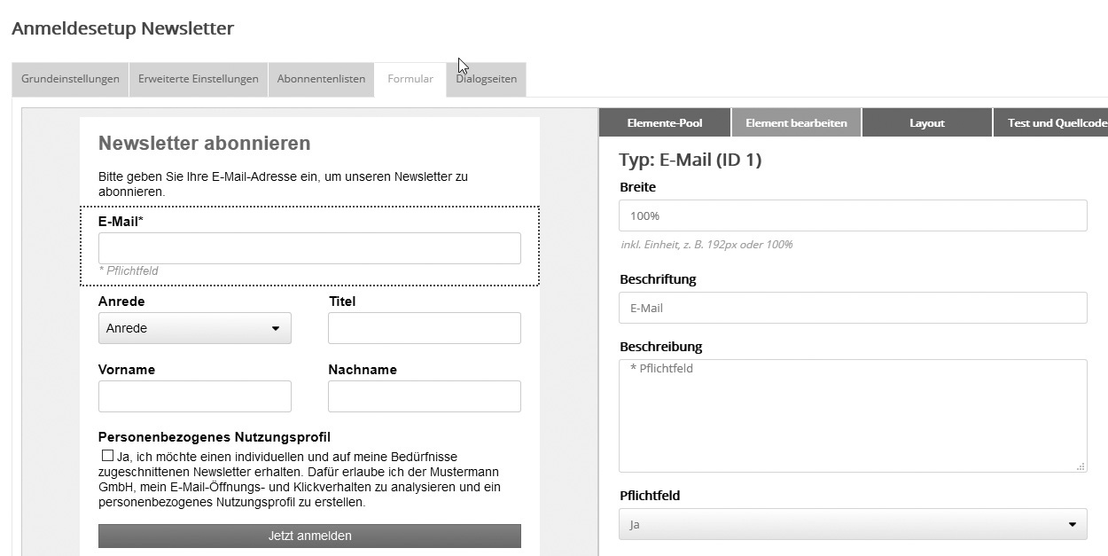Grab the Beschreibung textarea resize handle
The width and height of the screenshot is (1108, 556).
[1081, 466]
